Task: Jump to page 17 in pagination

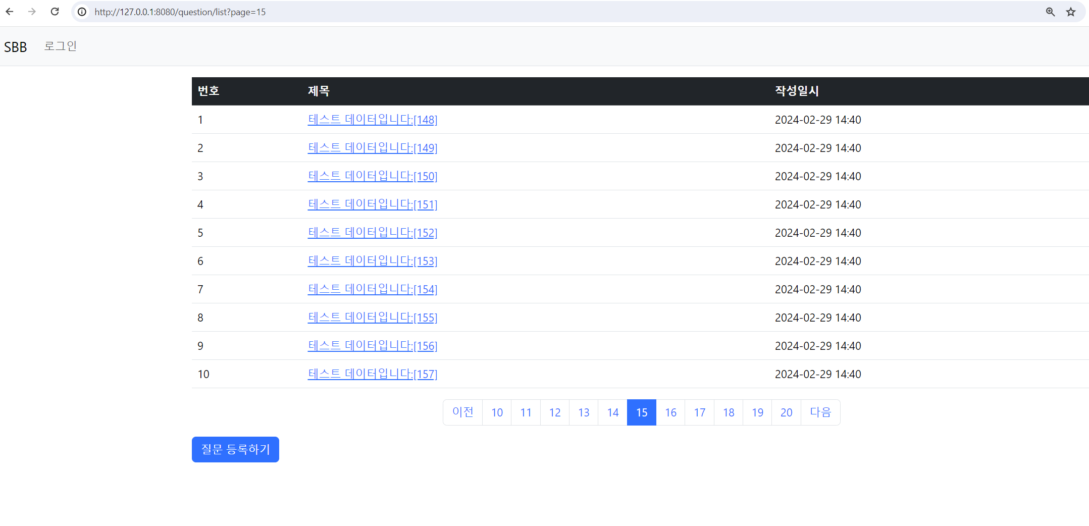Action: [x=700, y=412]
